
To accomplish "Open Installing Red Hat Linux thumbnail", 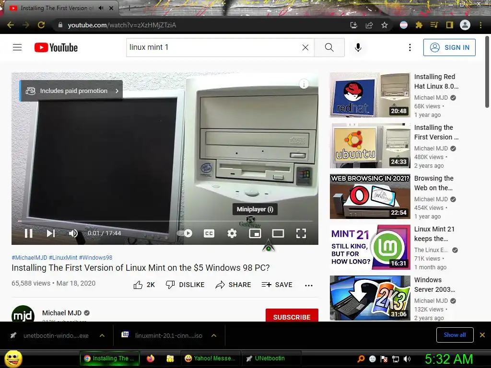I will coord(370,95).
